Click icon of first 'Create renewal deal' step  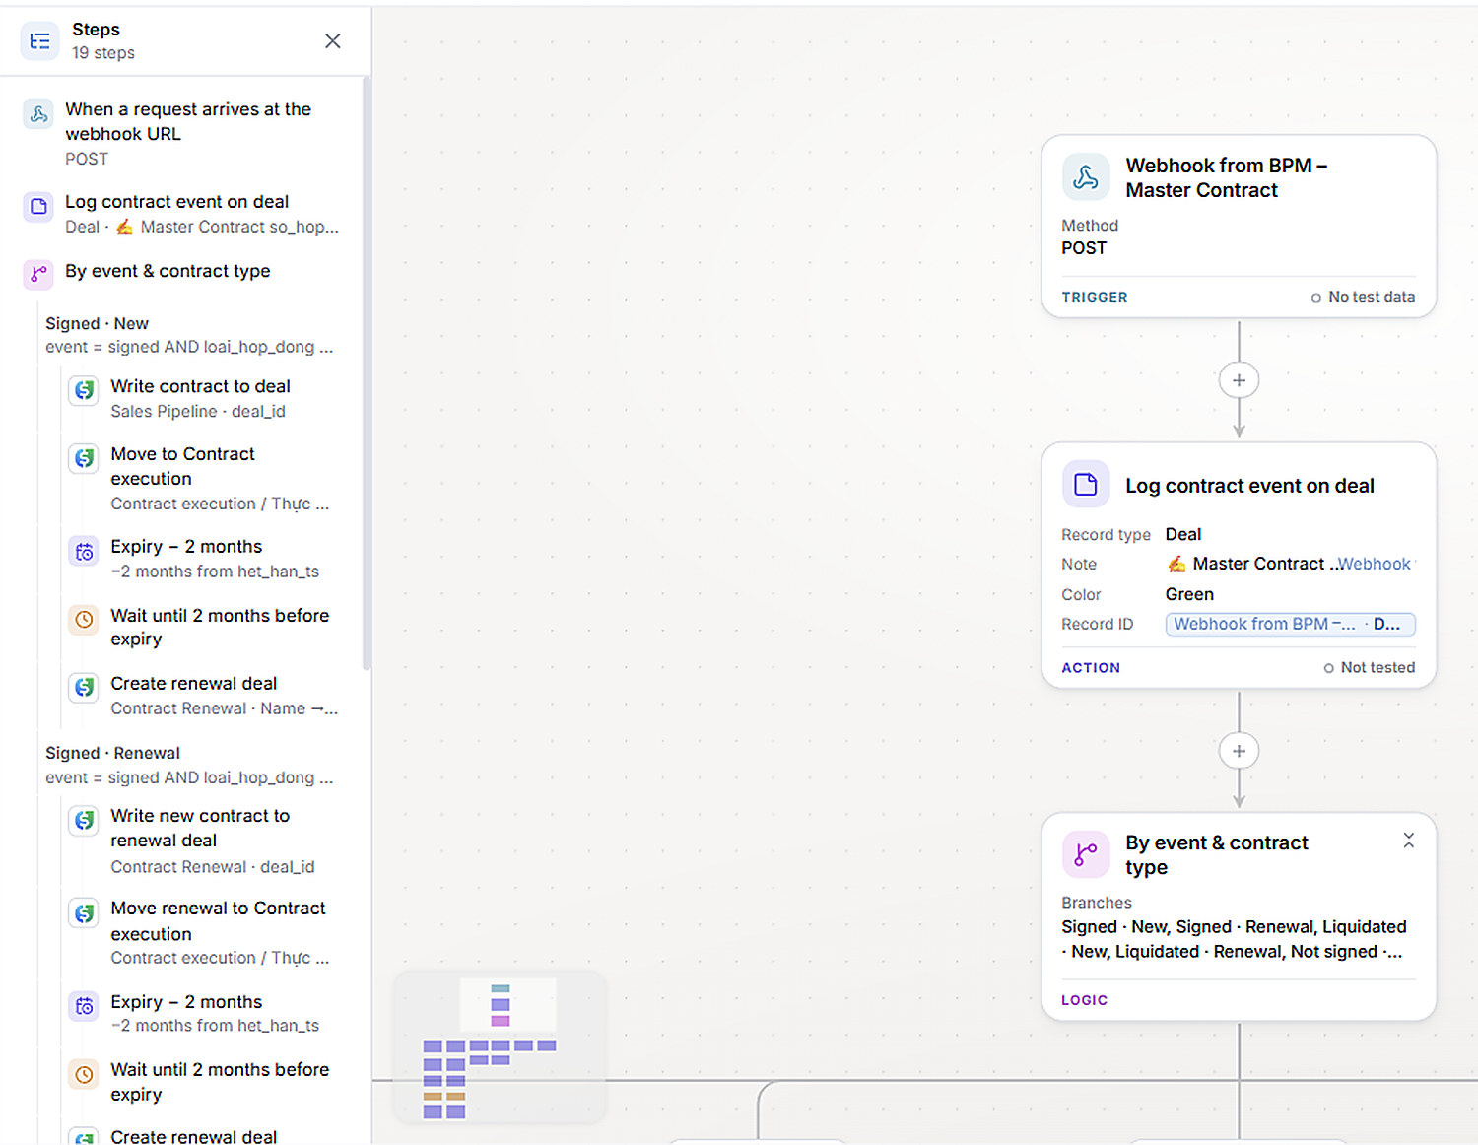[85, 687]
